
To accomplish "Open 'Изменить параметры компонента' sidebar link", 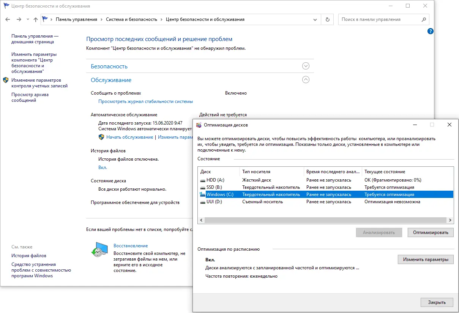I will pyautogui.click(x=34, y=63).
